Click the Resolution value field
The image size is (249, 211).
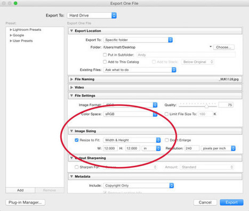(192, 148)
